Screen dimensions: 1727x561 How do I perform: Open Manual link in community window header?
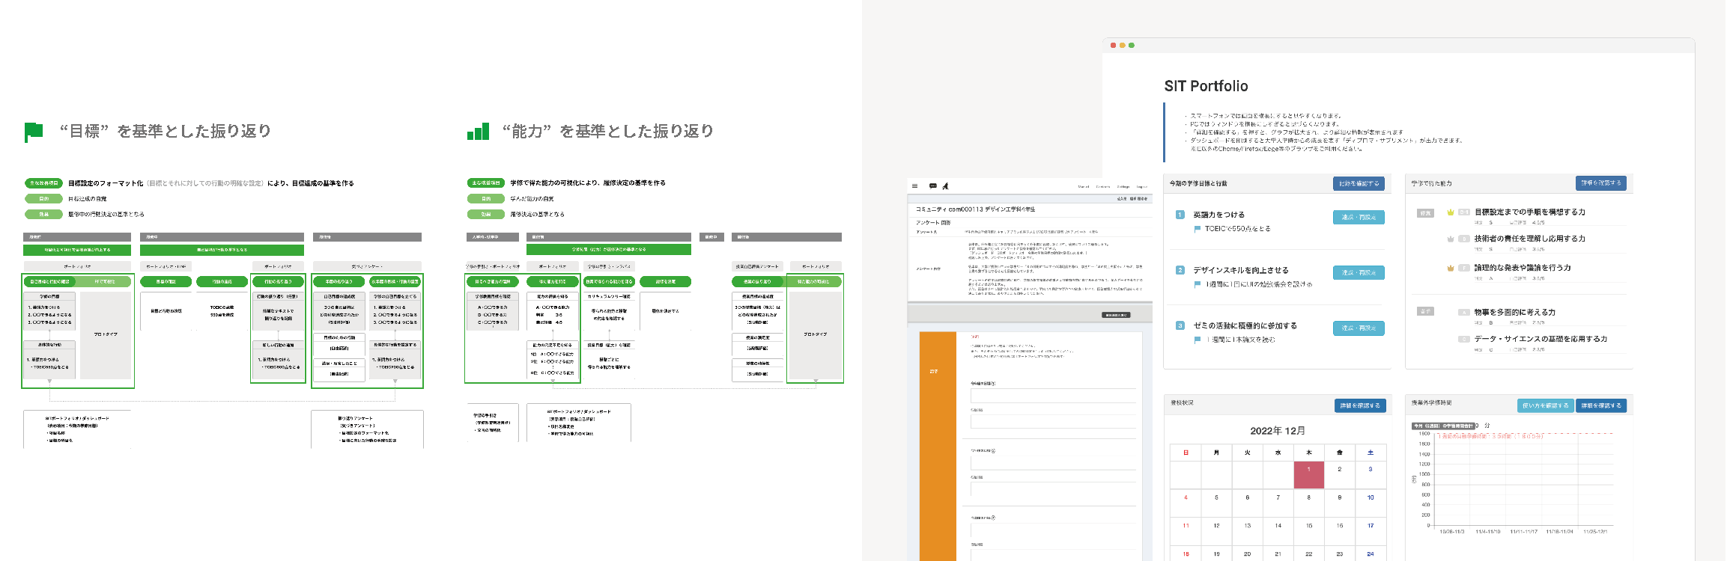(x=1084, y=187)
